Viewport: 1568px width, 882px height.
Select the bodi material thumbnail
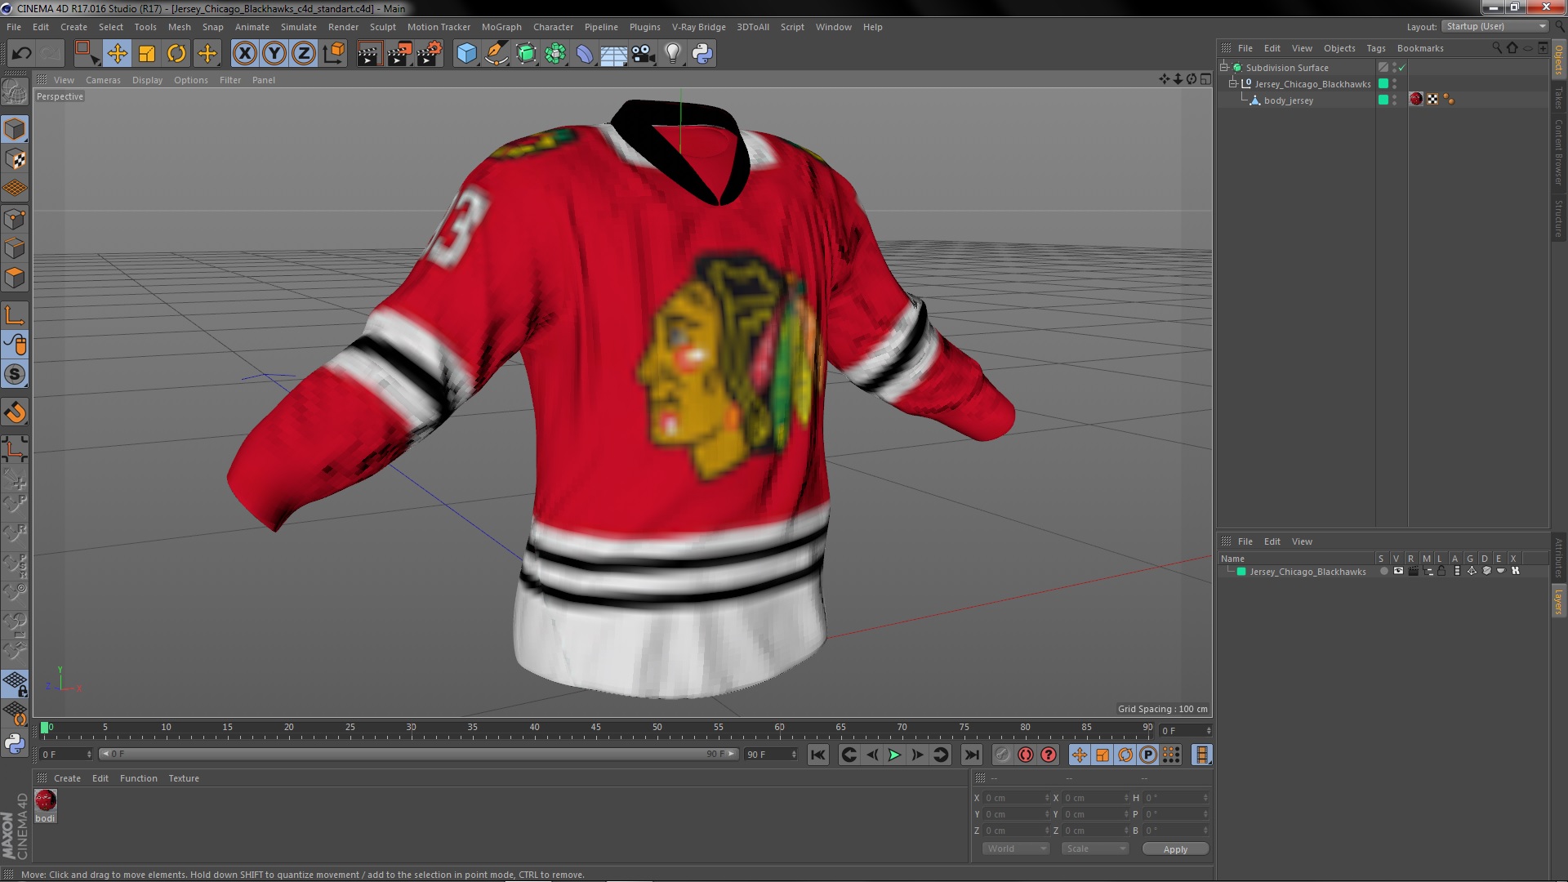pos(46,800)
